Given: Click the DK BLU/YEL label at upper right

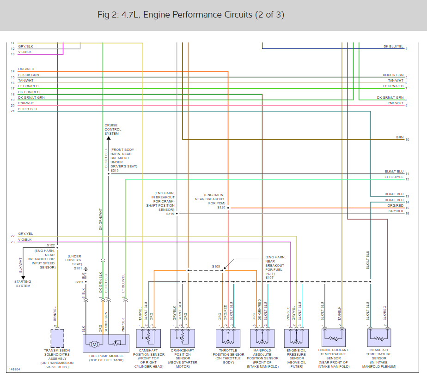Looking at the screenshot, I should point(394,47).
